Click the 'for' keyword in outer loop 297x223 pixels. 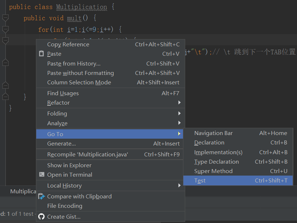click(43, 30)
